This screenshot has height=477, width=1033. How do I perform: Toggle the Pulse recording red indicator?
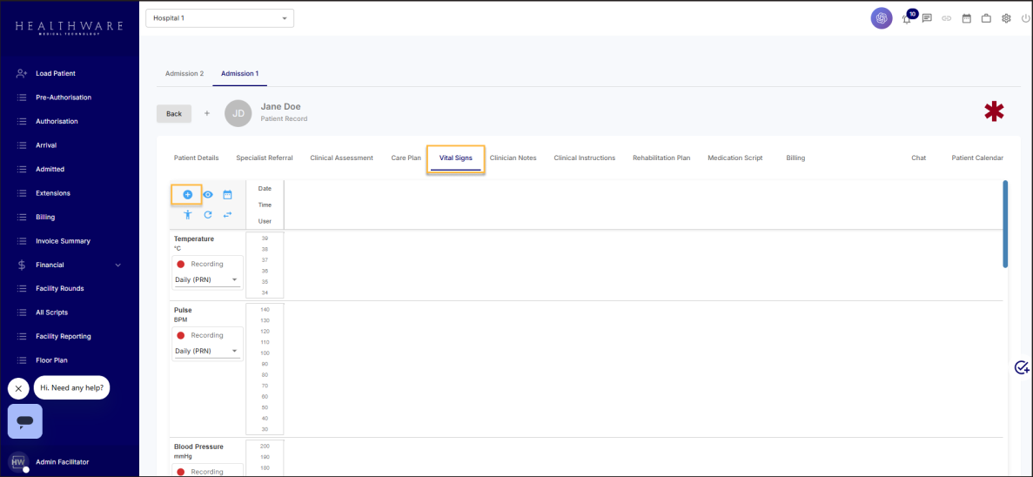[x=181, y=335]
